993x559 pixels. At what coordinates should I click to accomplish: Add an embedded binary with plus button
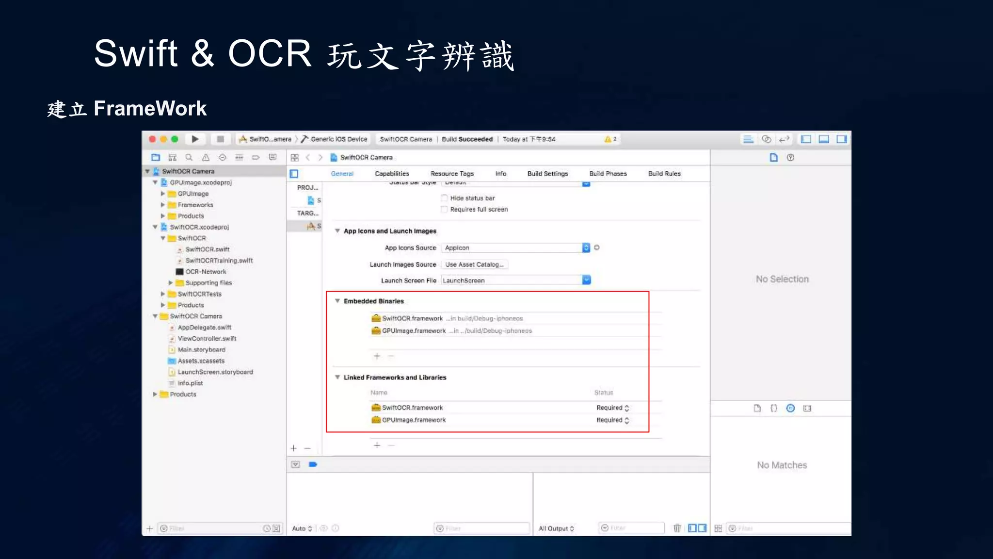pos(377,356)
